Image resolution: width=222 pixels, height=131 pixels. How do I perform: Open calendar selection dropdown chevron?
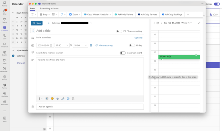click(91, 23)
